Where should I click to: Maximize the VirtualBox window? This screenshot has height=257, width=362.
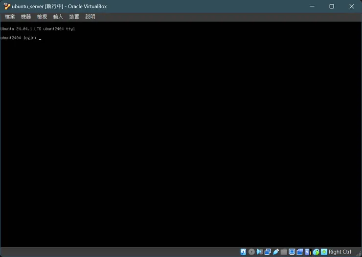point(332,6)
